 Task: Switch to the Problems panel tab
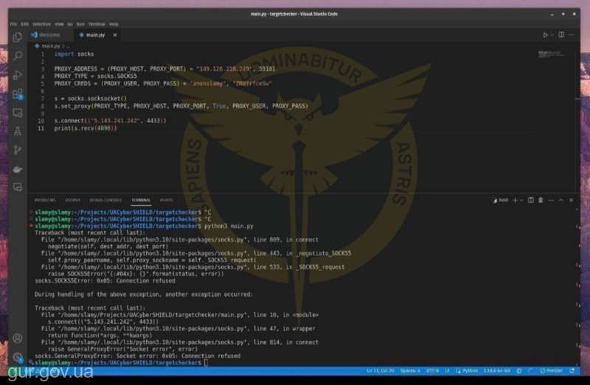45,199
